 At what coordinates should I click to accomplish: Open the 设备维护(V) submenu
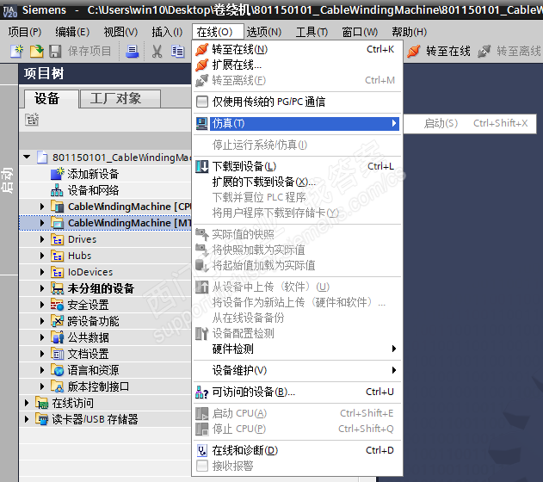point(297,370)
